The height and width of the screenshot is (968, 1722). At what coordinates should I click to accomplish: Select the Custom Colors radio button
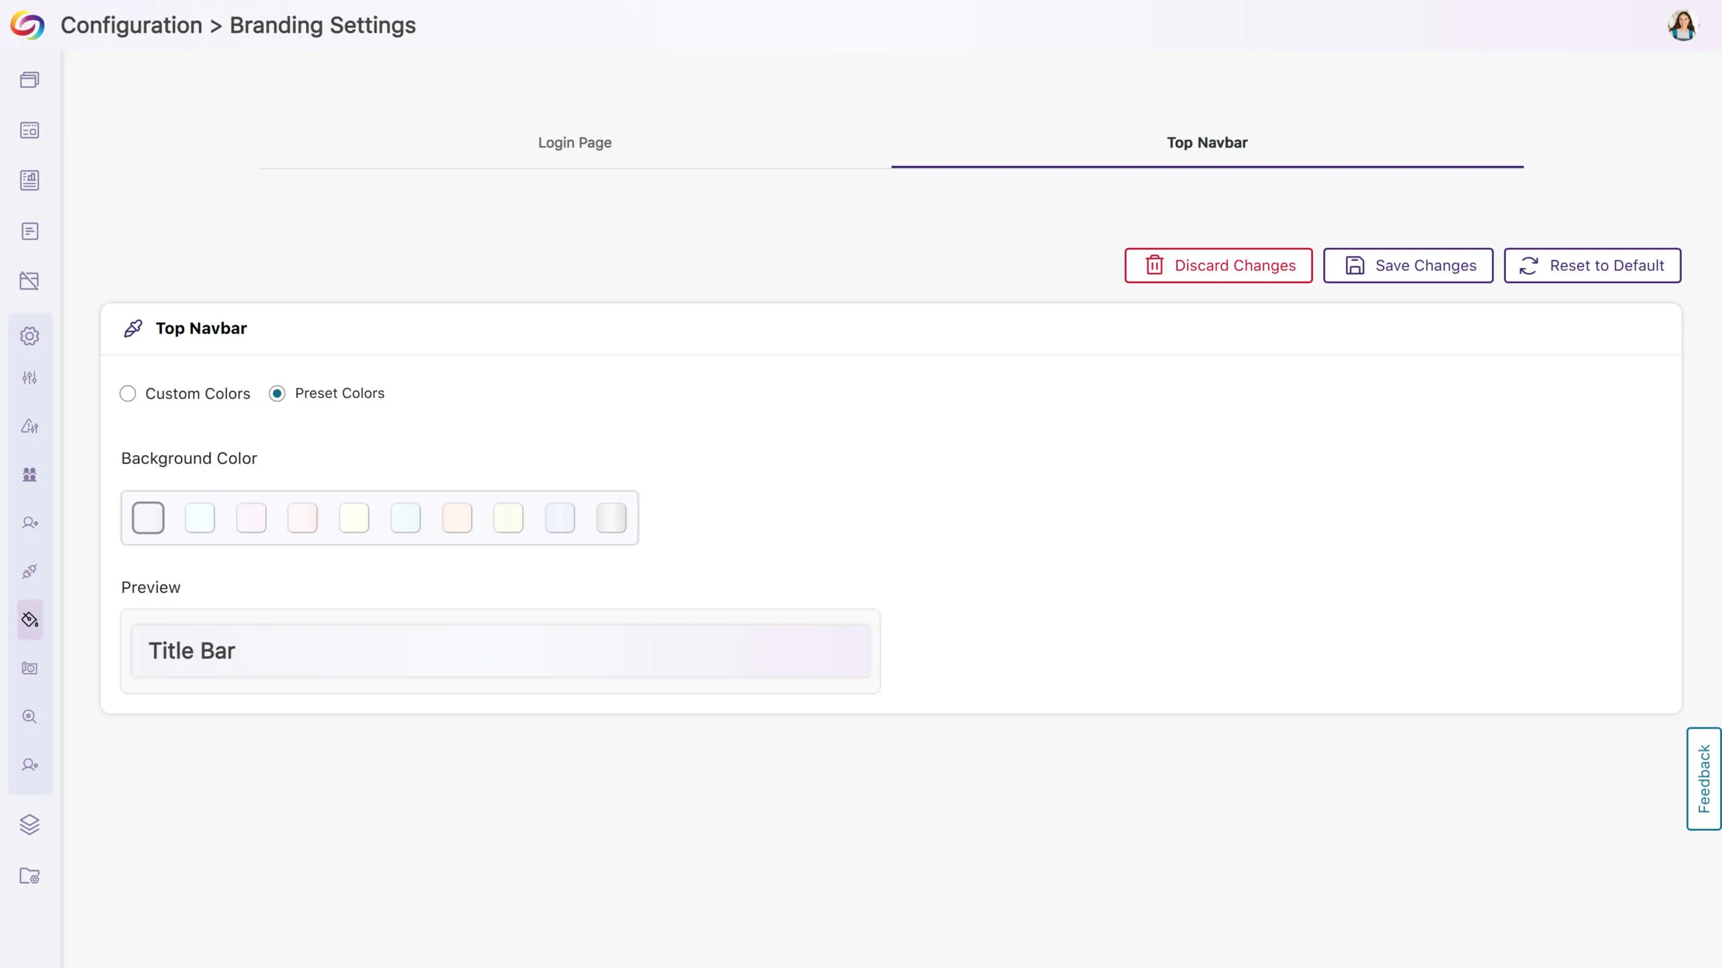(x=128, y=393)
